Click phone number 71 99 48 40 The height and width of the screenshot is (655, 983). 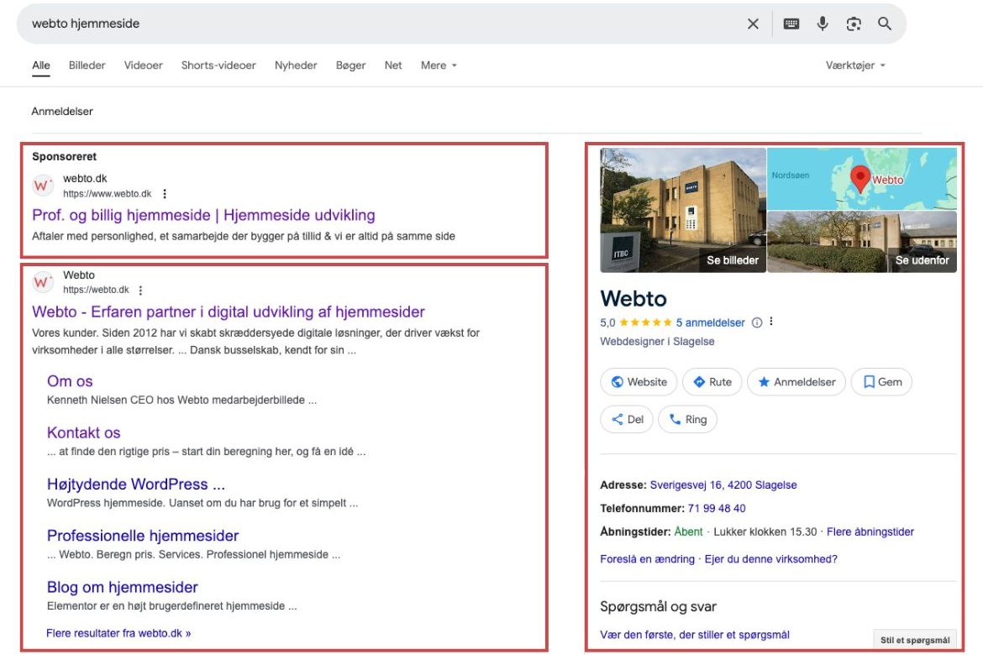click(717, 508)
